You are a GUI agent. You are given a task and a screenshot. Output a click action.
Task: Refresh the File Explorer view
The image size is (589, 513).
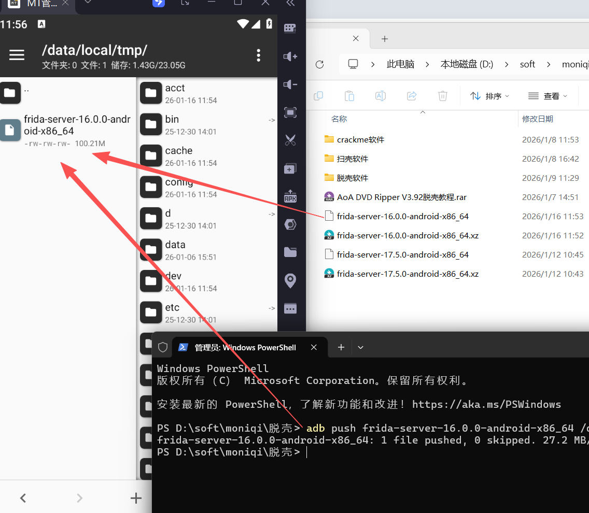point(320,65)
